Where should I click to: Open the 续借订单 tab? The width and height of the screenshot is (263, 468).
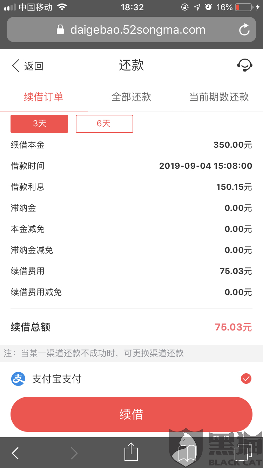[x=44, y=97]
